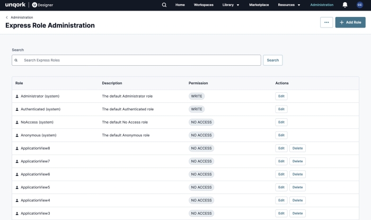Click the Actions column header
The image size is (371, 220).
point(282,83)
